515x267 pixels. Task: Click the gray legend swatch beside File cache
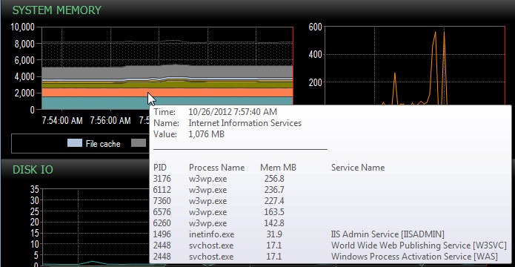[x=139, y=142]
